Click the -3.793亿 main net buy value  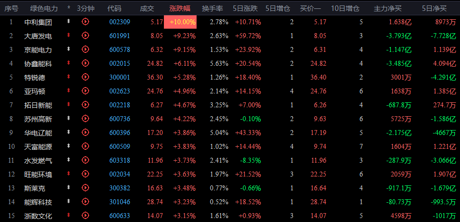coord(399,36)
